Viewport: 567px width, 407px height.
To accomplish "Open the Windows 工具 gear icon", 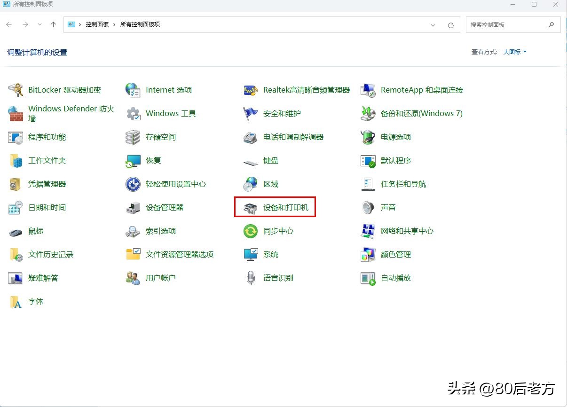I will point(133,113).
